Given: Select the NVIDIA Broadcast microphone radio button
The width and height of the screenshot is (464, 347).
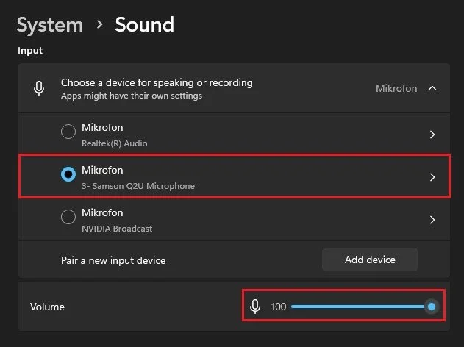Looking at the screenshot, I should pyautogui.click(x=68, y=217).
